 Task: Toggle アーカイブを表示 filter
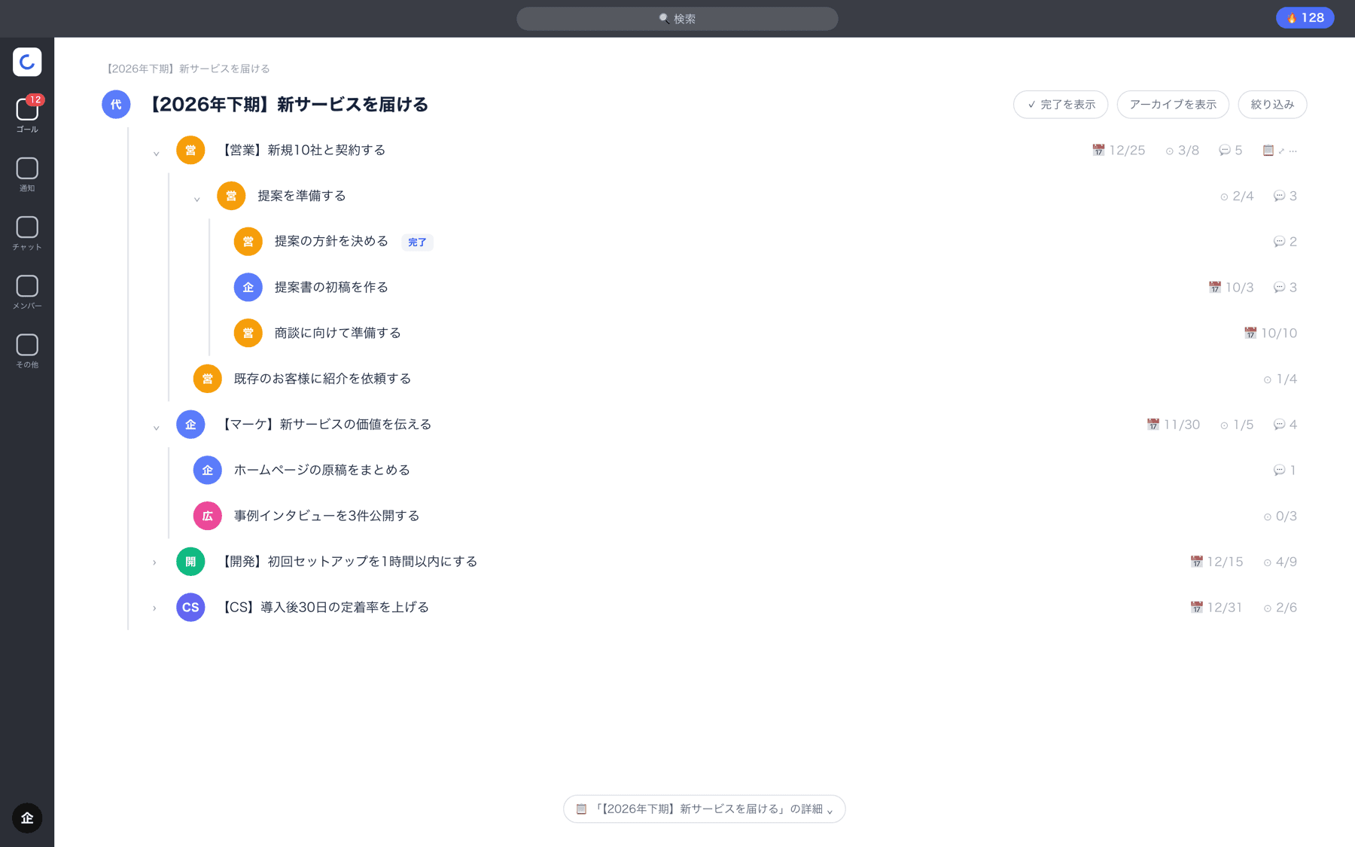[x=1173, y=105]
